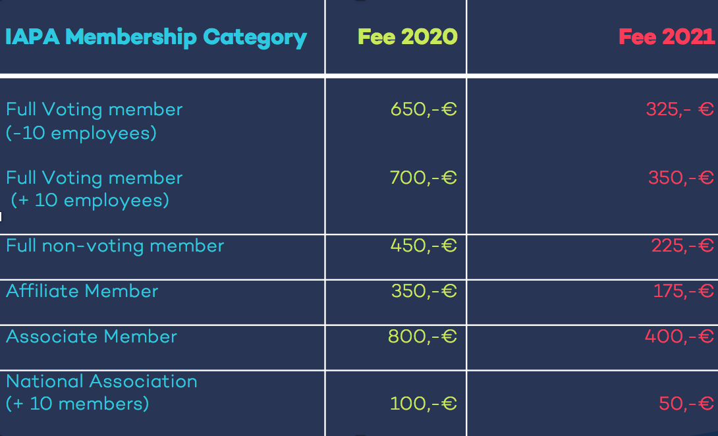Click the 400,-€ fee value

click(679, 337)
